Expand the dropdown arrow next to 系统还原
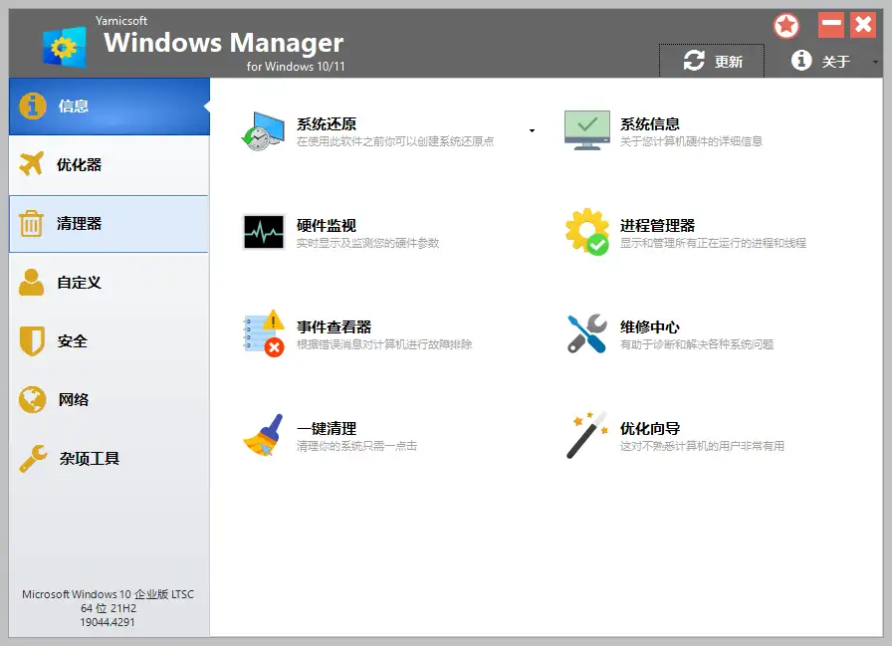 [x=532, y=129]
